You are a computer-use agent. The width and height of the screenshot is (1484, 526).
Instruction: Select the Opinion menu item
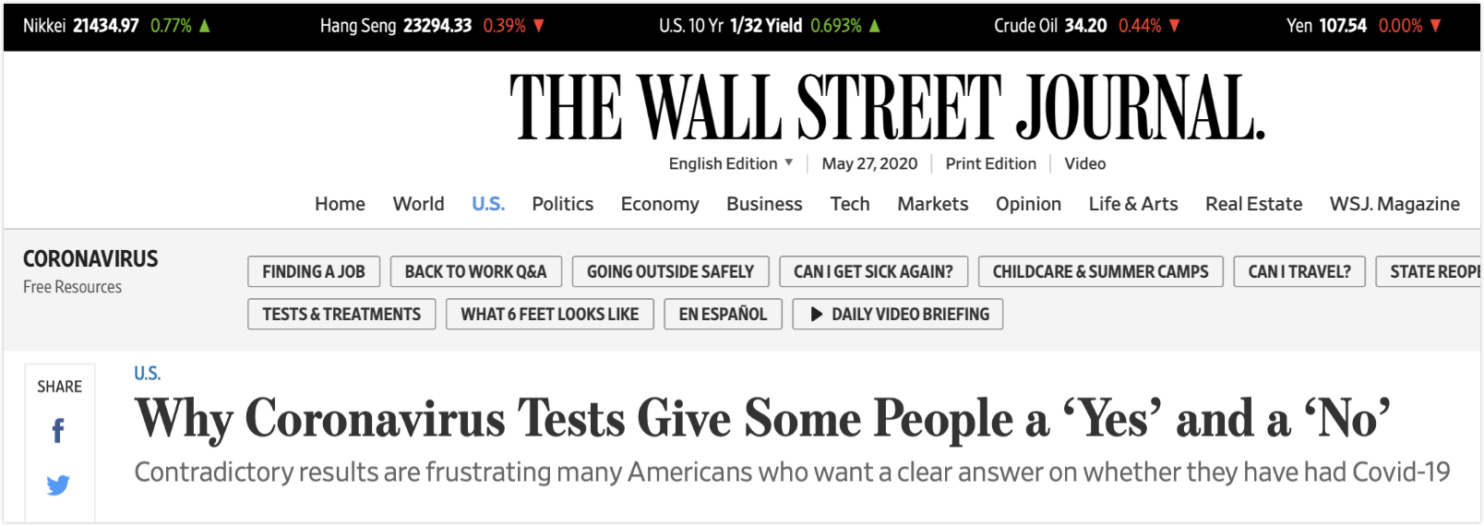click(1028, 204)
